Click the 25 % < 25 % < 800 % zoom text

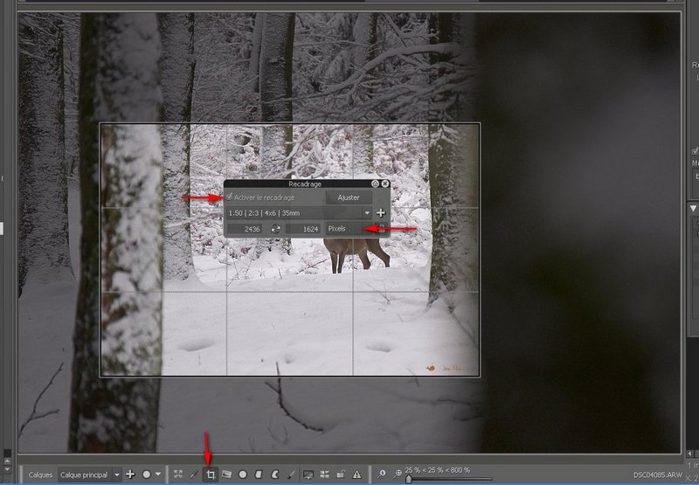[438, 470]
